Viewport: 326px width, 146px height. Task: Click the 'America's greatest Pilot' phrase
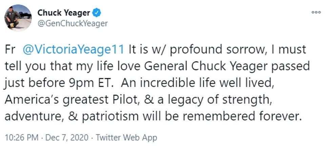83,100
